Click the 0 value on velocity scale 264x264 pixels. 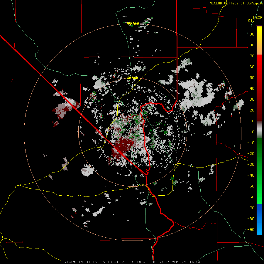(x=253, y=132)
